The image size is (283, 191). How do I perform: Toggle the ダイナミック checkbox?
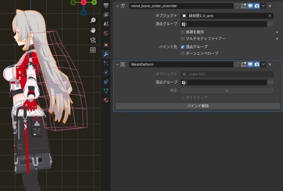point(183,98)
